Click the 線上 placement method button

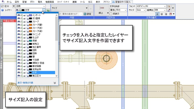102,10
